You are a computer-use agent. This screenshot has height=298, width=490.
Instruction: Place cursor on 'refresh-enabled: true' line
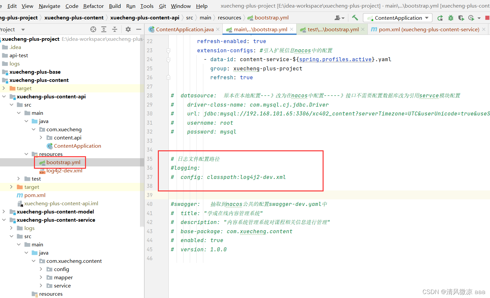pyautogui.click(x=231, y=41)
